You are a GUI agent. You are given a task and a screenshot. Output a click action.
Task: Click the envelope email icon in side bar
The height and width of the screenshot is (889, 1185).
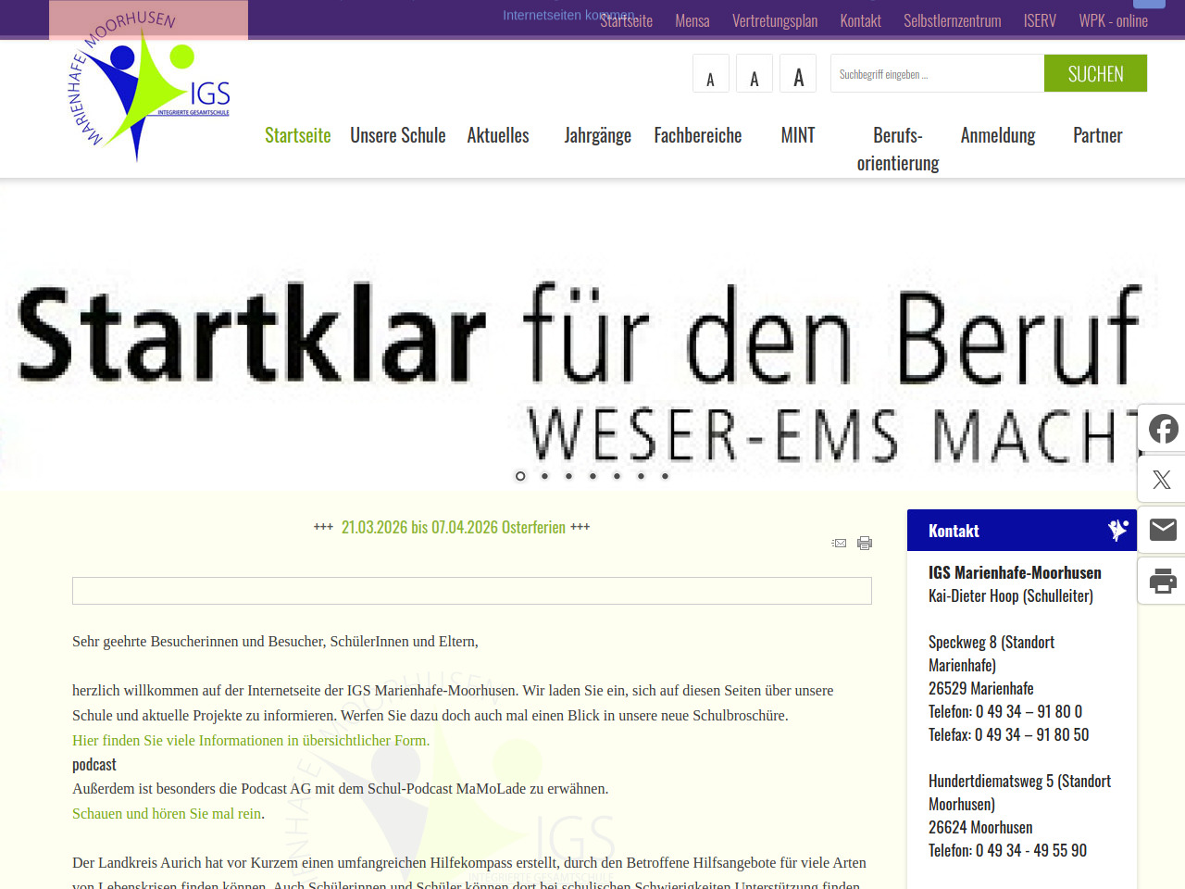click(x=1163, y=530)
